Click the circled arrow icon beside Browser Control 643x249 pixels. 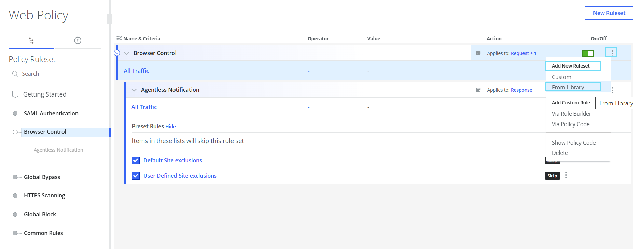pos(117,53)
